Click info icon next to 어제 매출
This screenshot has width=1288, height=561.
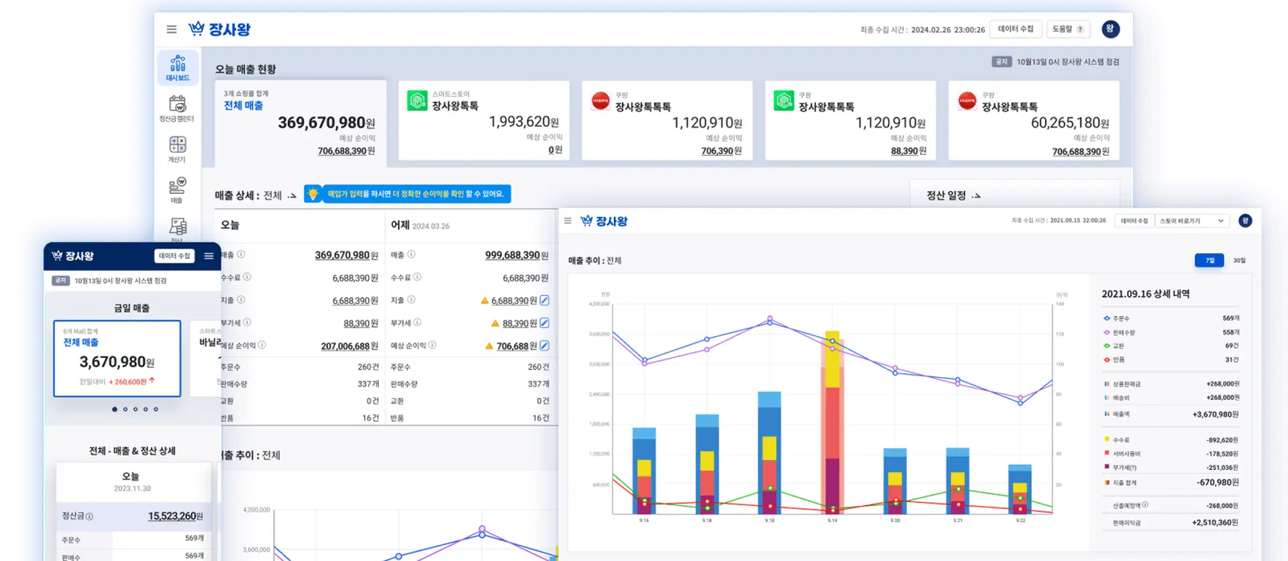411,254
